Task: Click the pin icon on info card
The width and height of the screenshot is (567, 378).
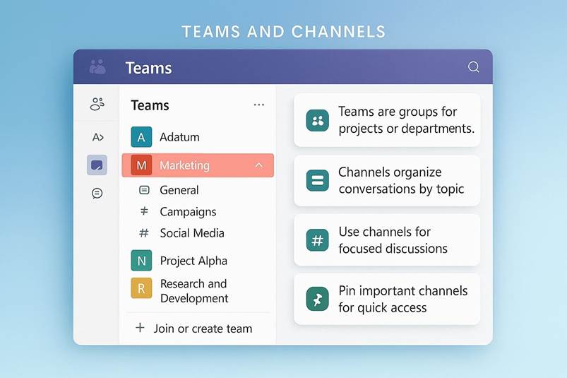Action: pyautogui.click(x=317, y=300)
